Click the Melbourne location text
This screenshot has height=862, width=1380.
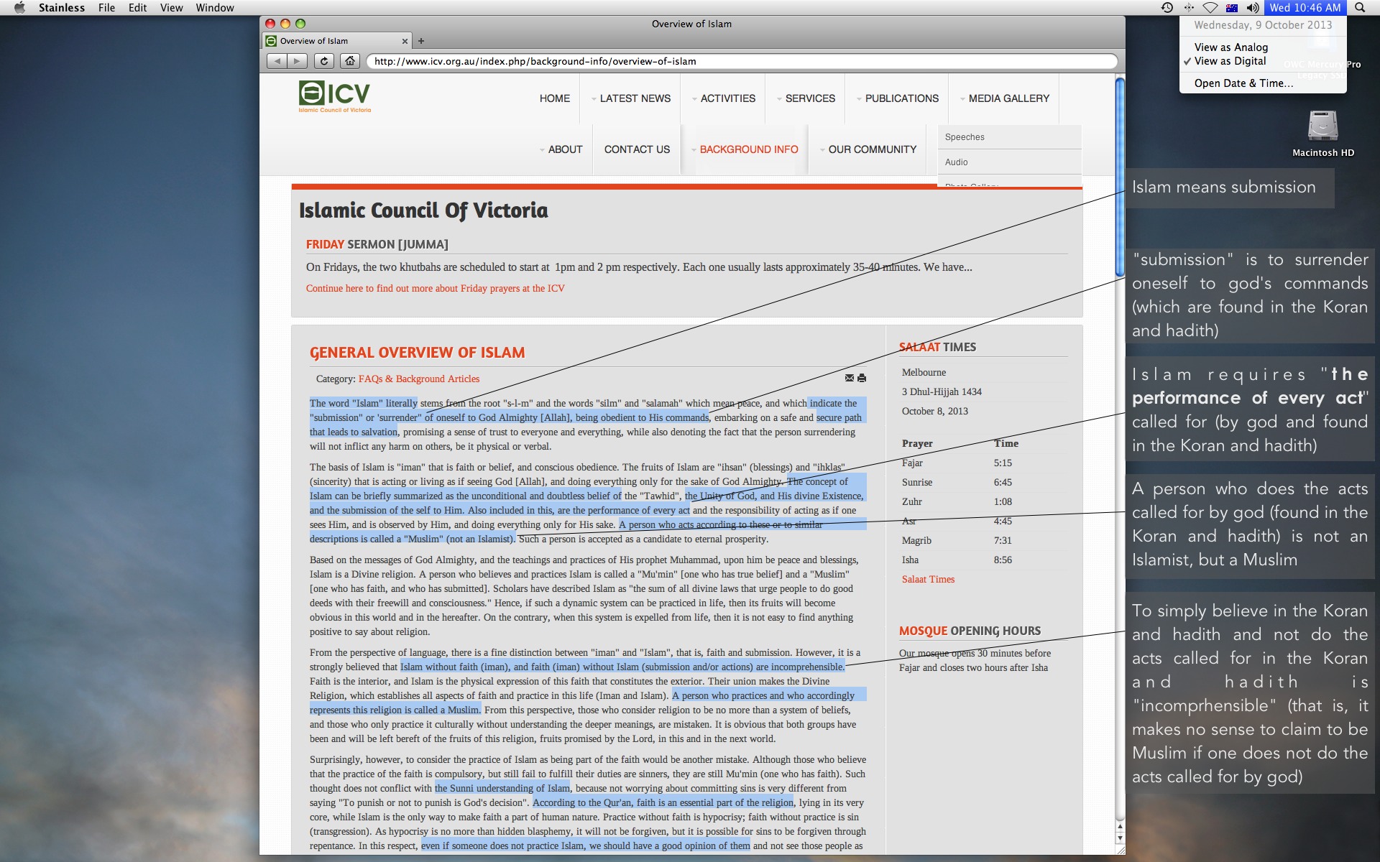(x=924, y=372)
